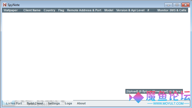Minimize the SpyNote window

tap(168, 5)
